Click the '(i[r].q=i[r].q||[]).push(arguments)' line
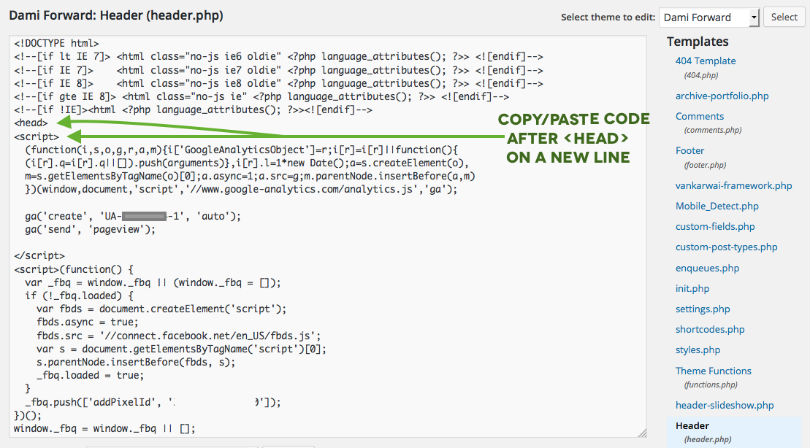Image resolution: width=810 pixels, height=448 pixels. pos(247,163)
